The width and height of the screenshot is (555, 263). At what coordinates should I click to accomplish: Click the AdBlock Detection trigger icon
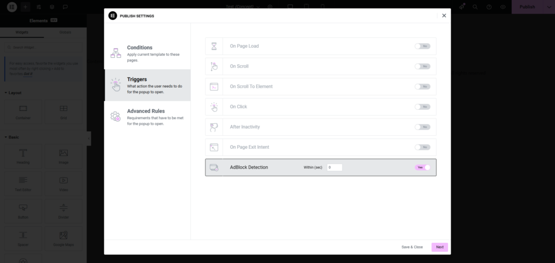(x=214, y=167)
